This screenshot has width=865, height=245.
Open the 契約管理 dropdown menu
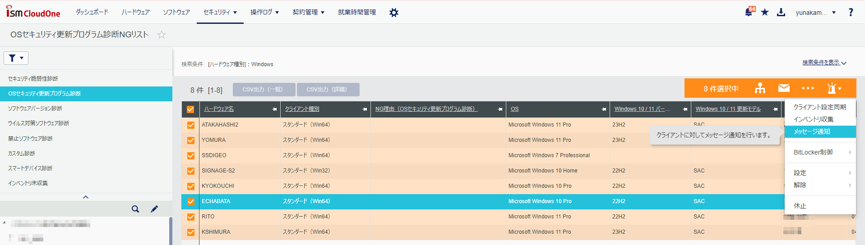[x=309, y=12]
